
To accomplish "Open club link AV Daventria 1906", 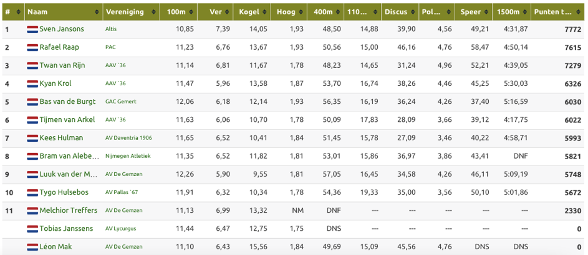I will (x=128, y=138).
